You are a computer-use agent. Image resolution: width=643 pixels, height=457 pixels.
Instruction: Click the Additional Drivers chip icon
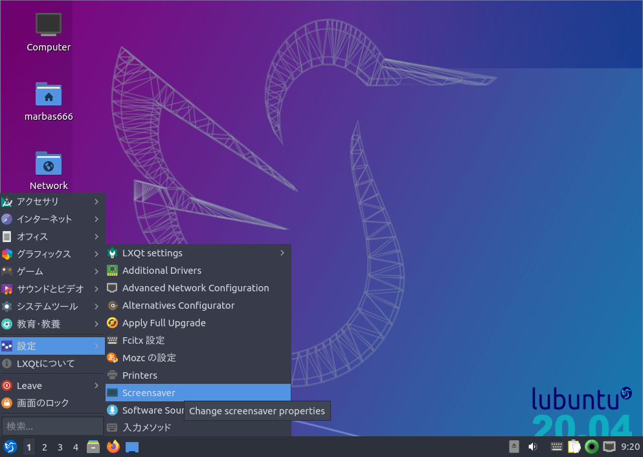tap(113, 271)
